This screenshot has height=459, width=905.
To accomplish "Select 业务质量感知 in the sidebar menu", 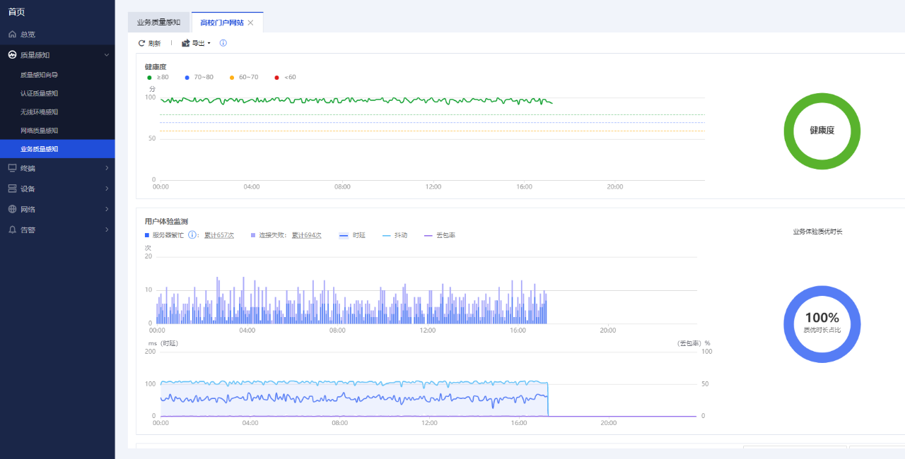I will (x=57, y=149).
